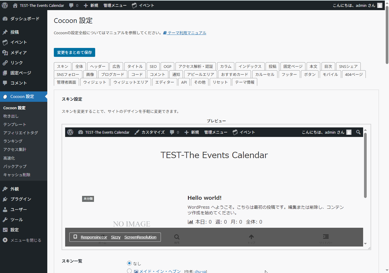Switch to the SEO settings tab

tap(153, 66)
